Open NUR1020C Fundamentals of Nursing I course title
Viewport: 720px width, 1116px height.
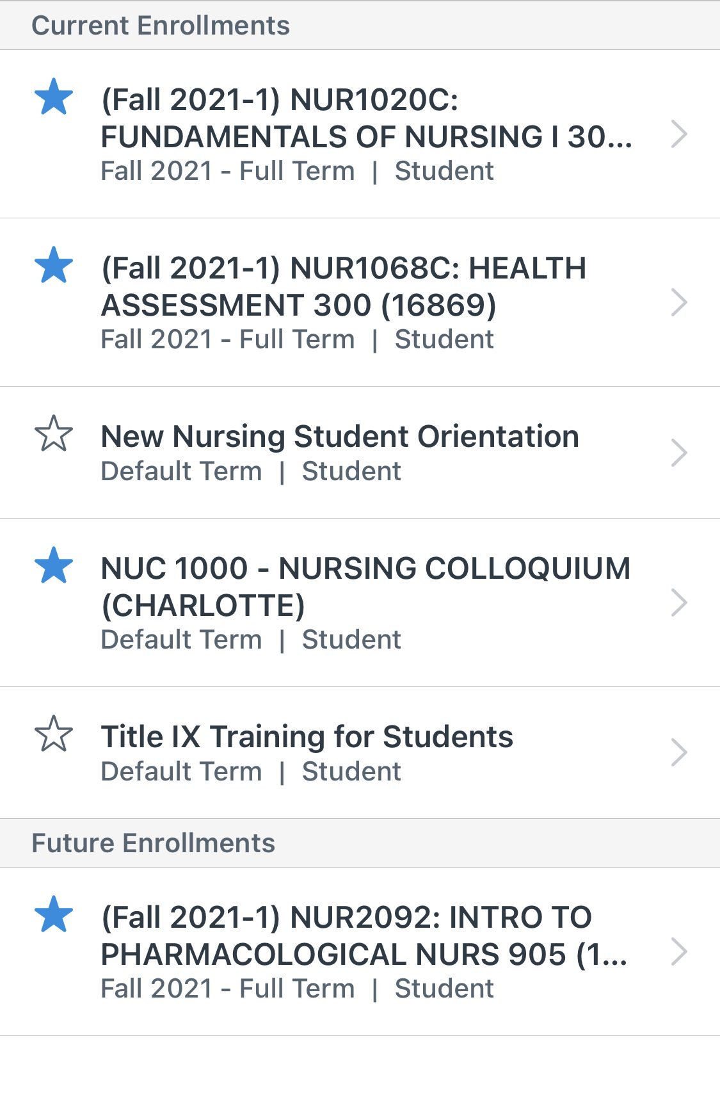[367, 118]
